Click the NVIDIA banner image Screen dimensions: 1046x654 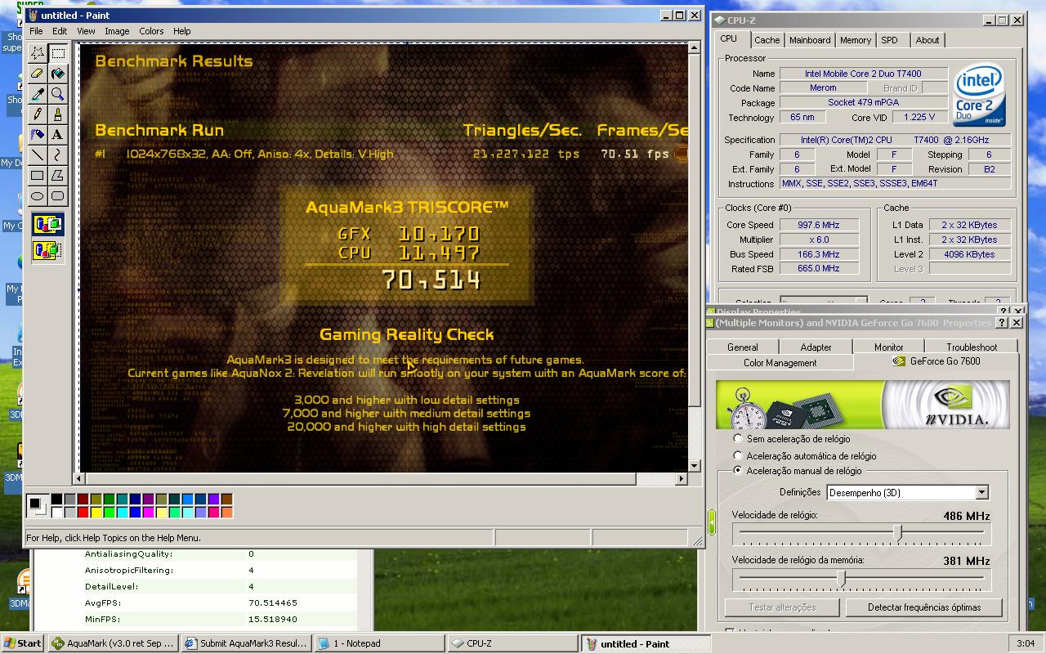(x=862, y=405)
